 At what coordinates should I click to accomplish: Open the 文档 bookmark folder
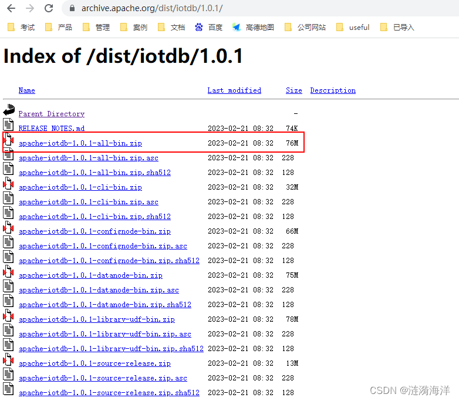pyautogui.click(x=171, y=27)
